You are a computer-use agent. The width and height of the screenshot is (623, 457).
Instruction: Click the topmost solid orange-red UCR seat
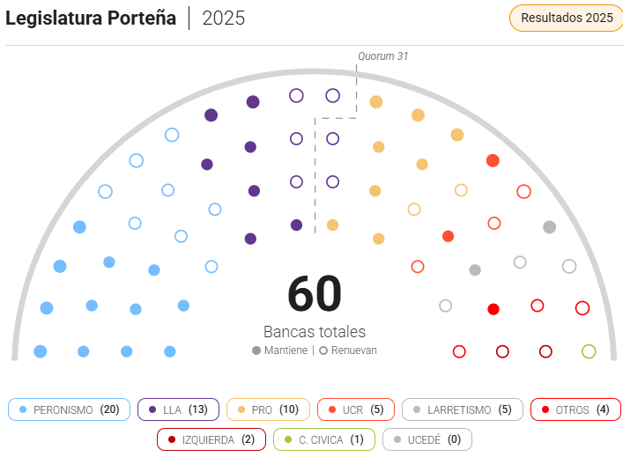pos(493,160)
